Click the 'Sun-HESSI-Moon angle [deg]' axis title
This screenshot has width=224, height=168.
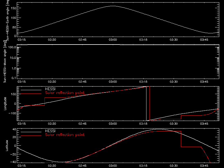point(5,62)
